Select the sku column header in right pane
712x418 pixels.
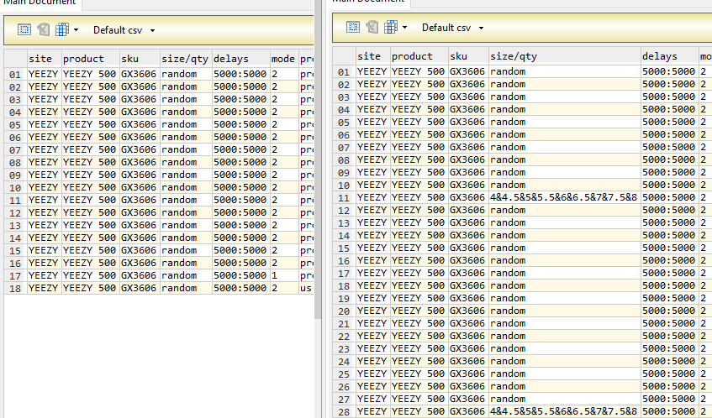[x=468, y=55]
